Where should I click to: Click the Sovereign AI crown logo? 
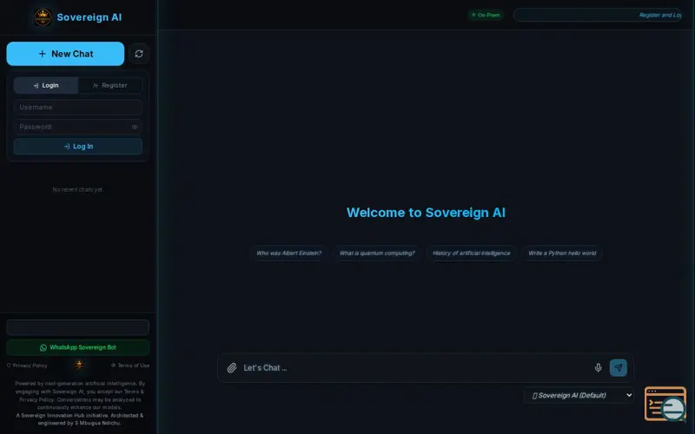pos(43,17)
